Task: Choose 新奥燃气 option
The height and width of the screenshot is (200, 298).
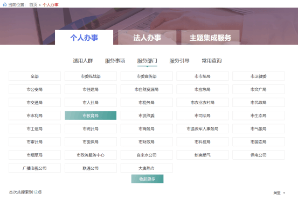Action: pyautogui.click(x=203, y=155)
